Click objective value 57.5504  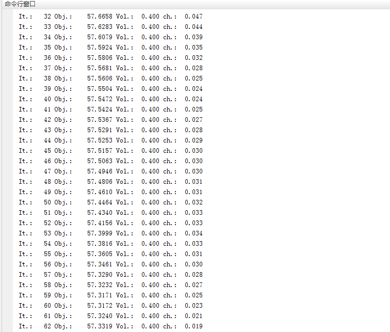coord(100,89)
